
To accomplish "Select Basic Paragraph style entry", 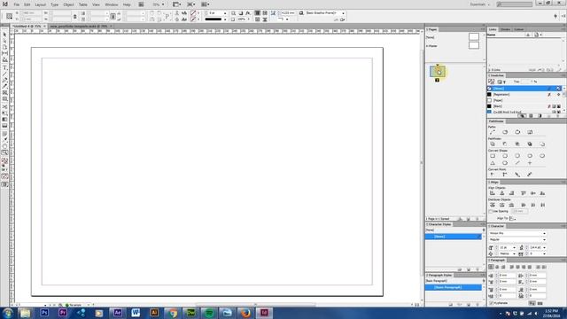I will click(x=454, y=287).
